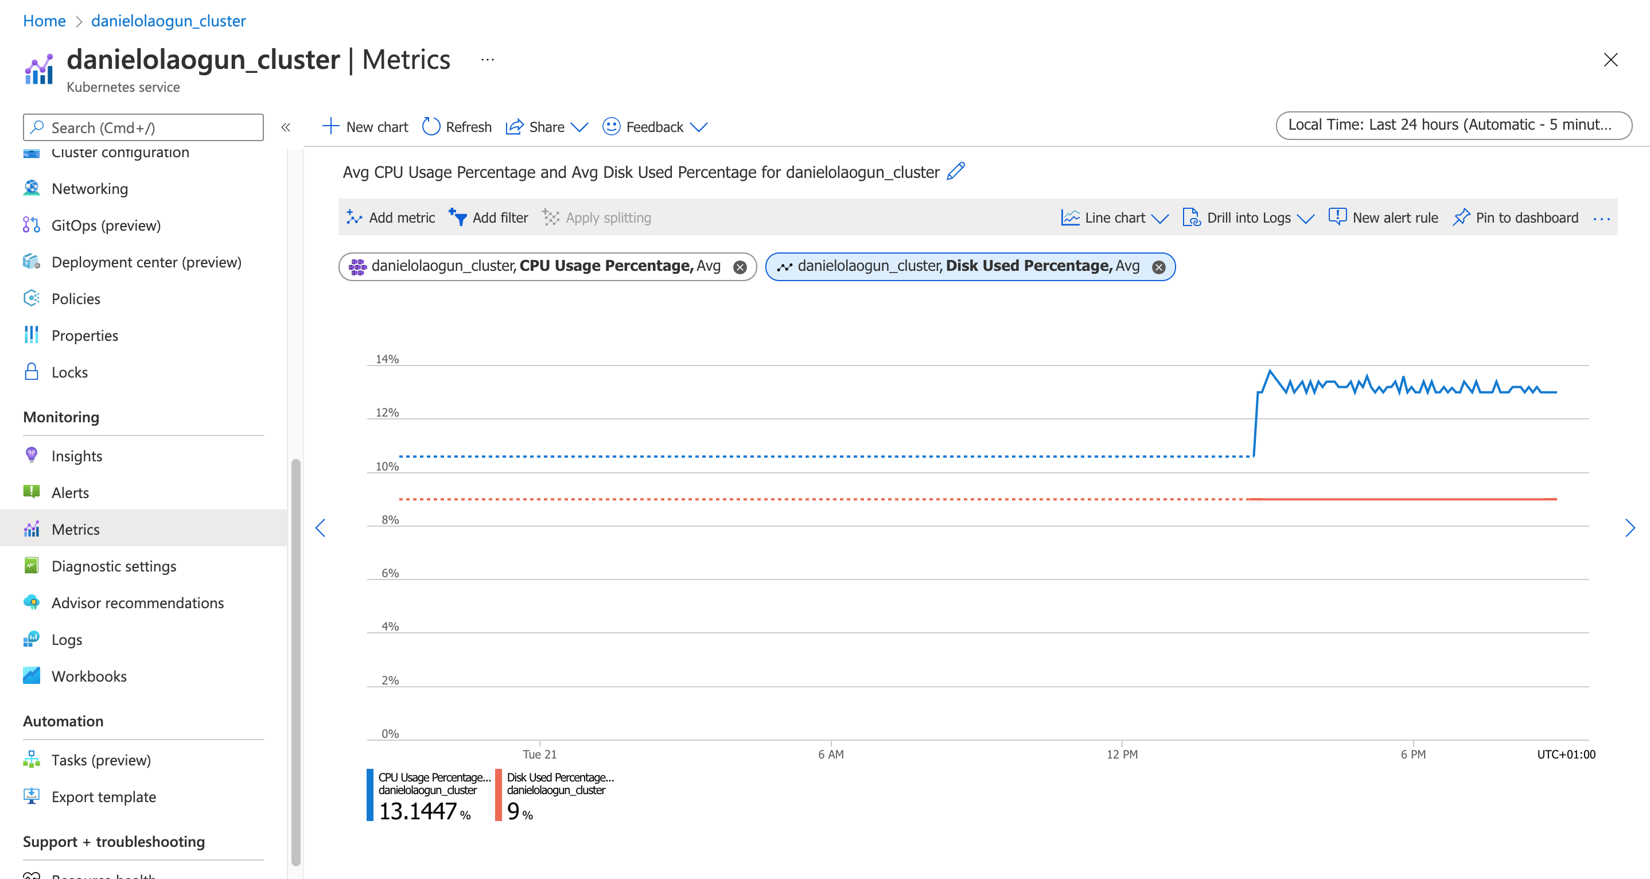Go to previous chart time range arrow
The height and width of the screenshot is (879, 1650).
[320, 528]
